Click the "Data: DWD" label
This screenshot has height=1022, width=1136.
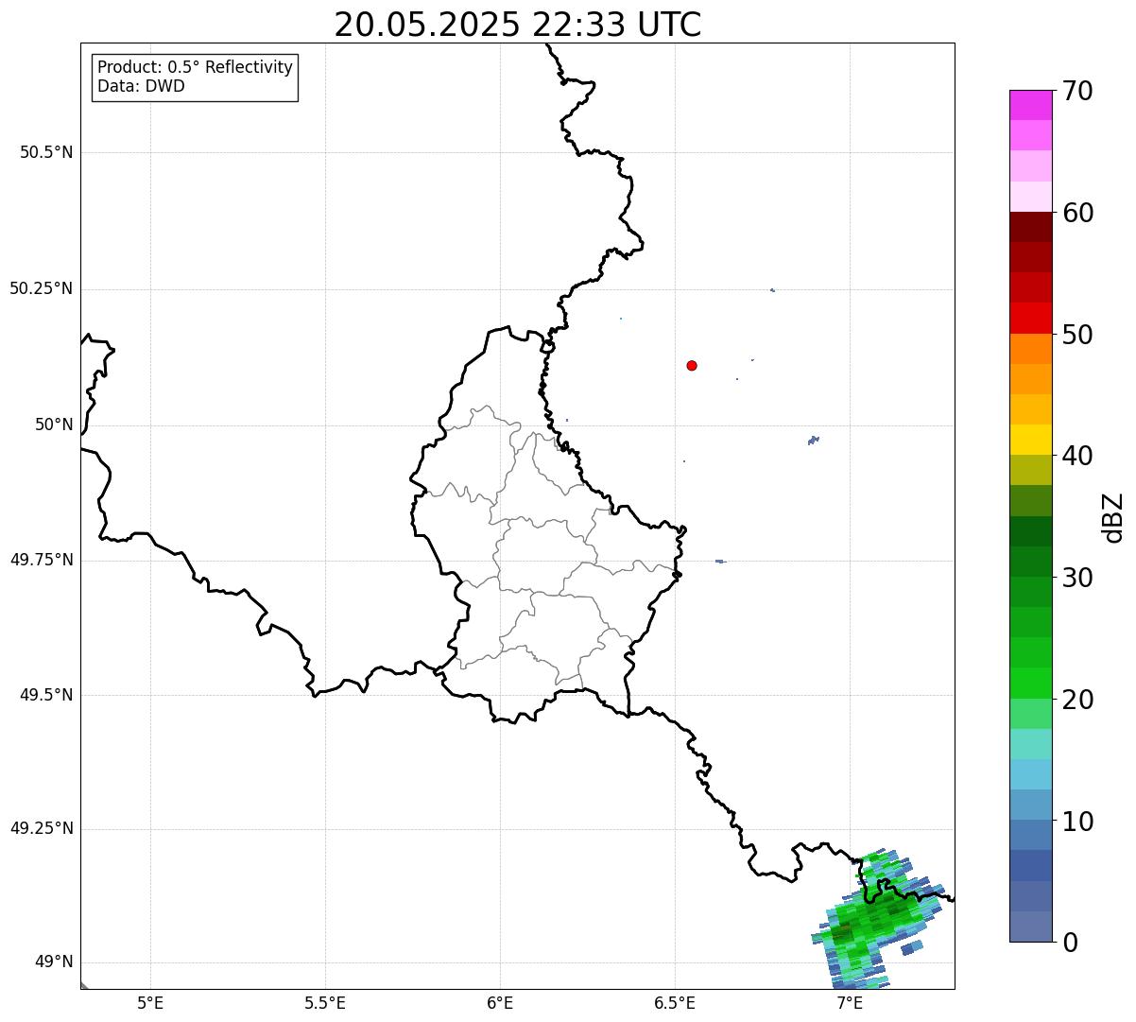(141, 86)
